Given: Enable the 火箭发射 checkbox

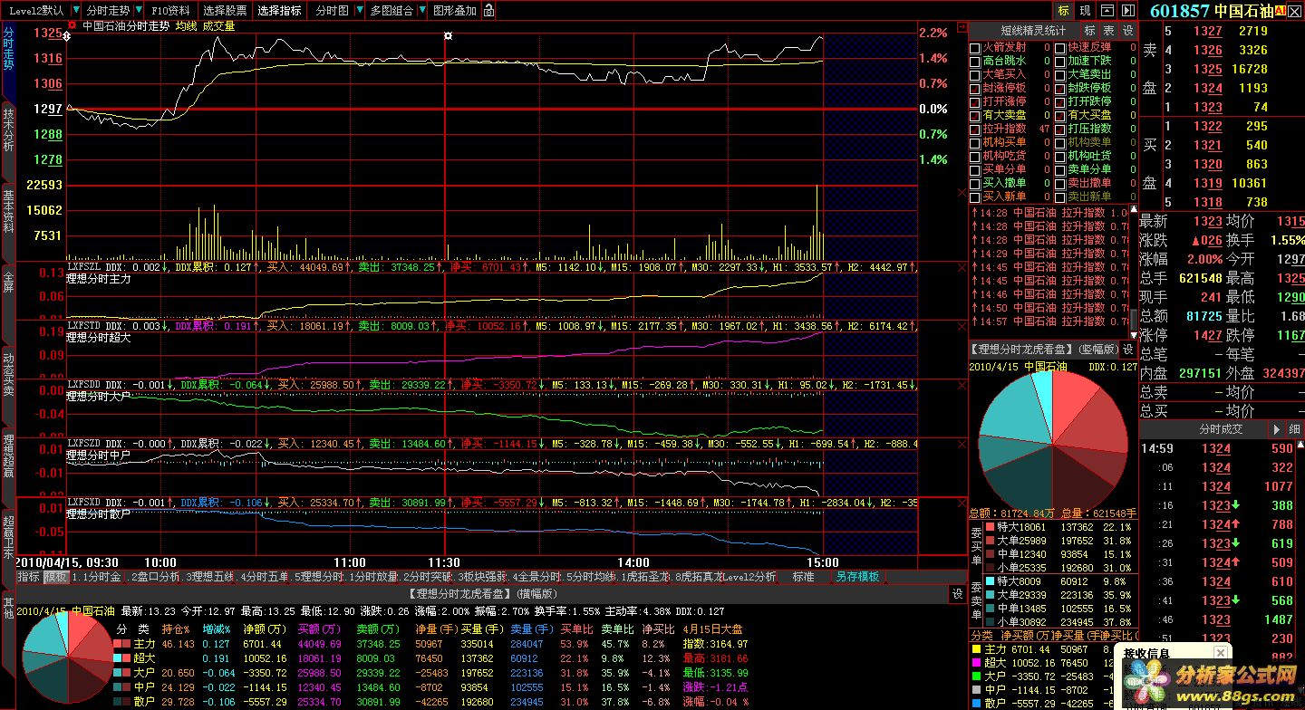Looking at the screenshot, I should coord(975,47).
